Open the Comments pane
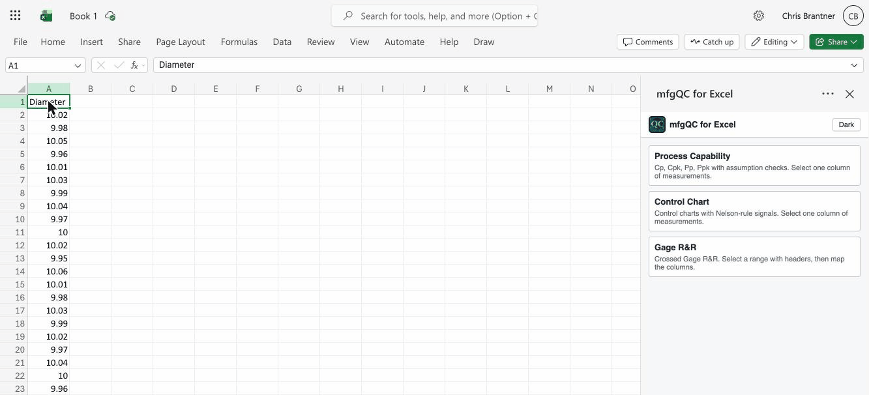The height and width of the screenshot is (395, 869). pyautogui.click(x=648, y=42)
